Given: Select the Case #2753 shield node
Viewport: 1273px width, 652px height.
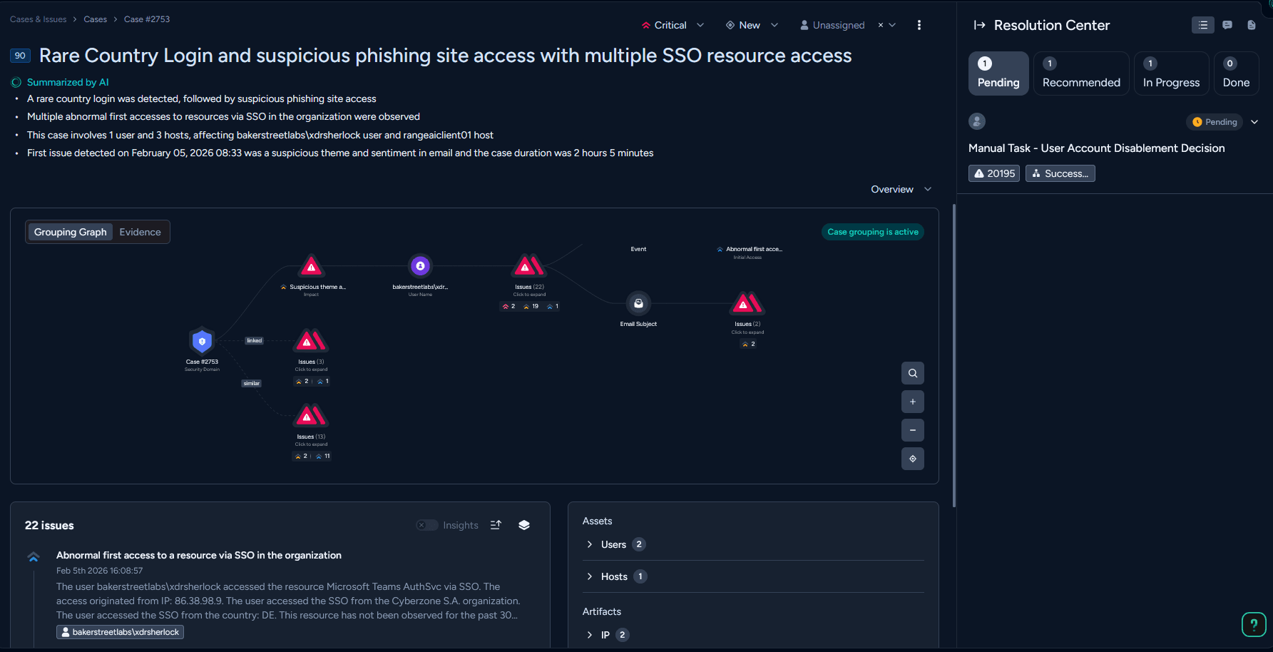Looking at the screenshot, I should tap(203, 341).
